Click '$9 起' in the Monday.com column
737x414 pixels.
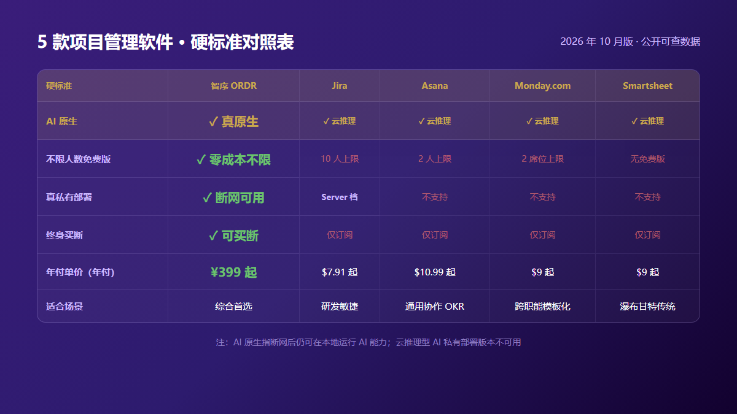pos(543,272)
